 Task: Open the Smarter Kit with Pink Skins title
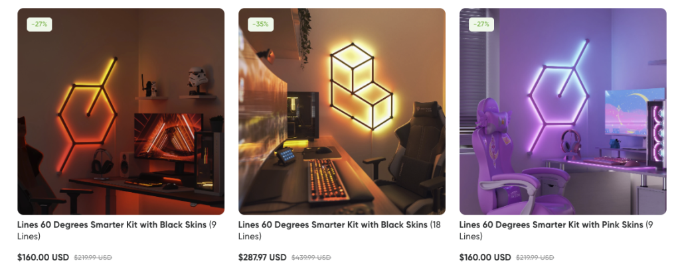pos(551,225)
